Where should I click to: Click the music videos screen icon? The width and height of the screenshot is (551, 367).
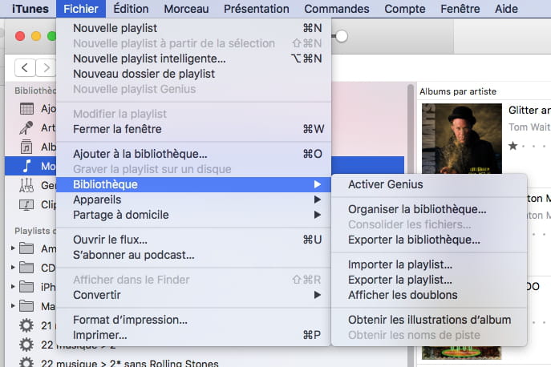coord(26,204)
